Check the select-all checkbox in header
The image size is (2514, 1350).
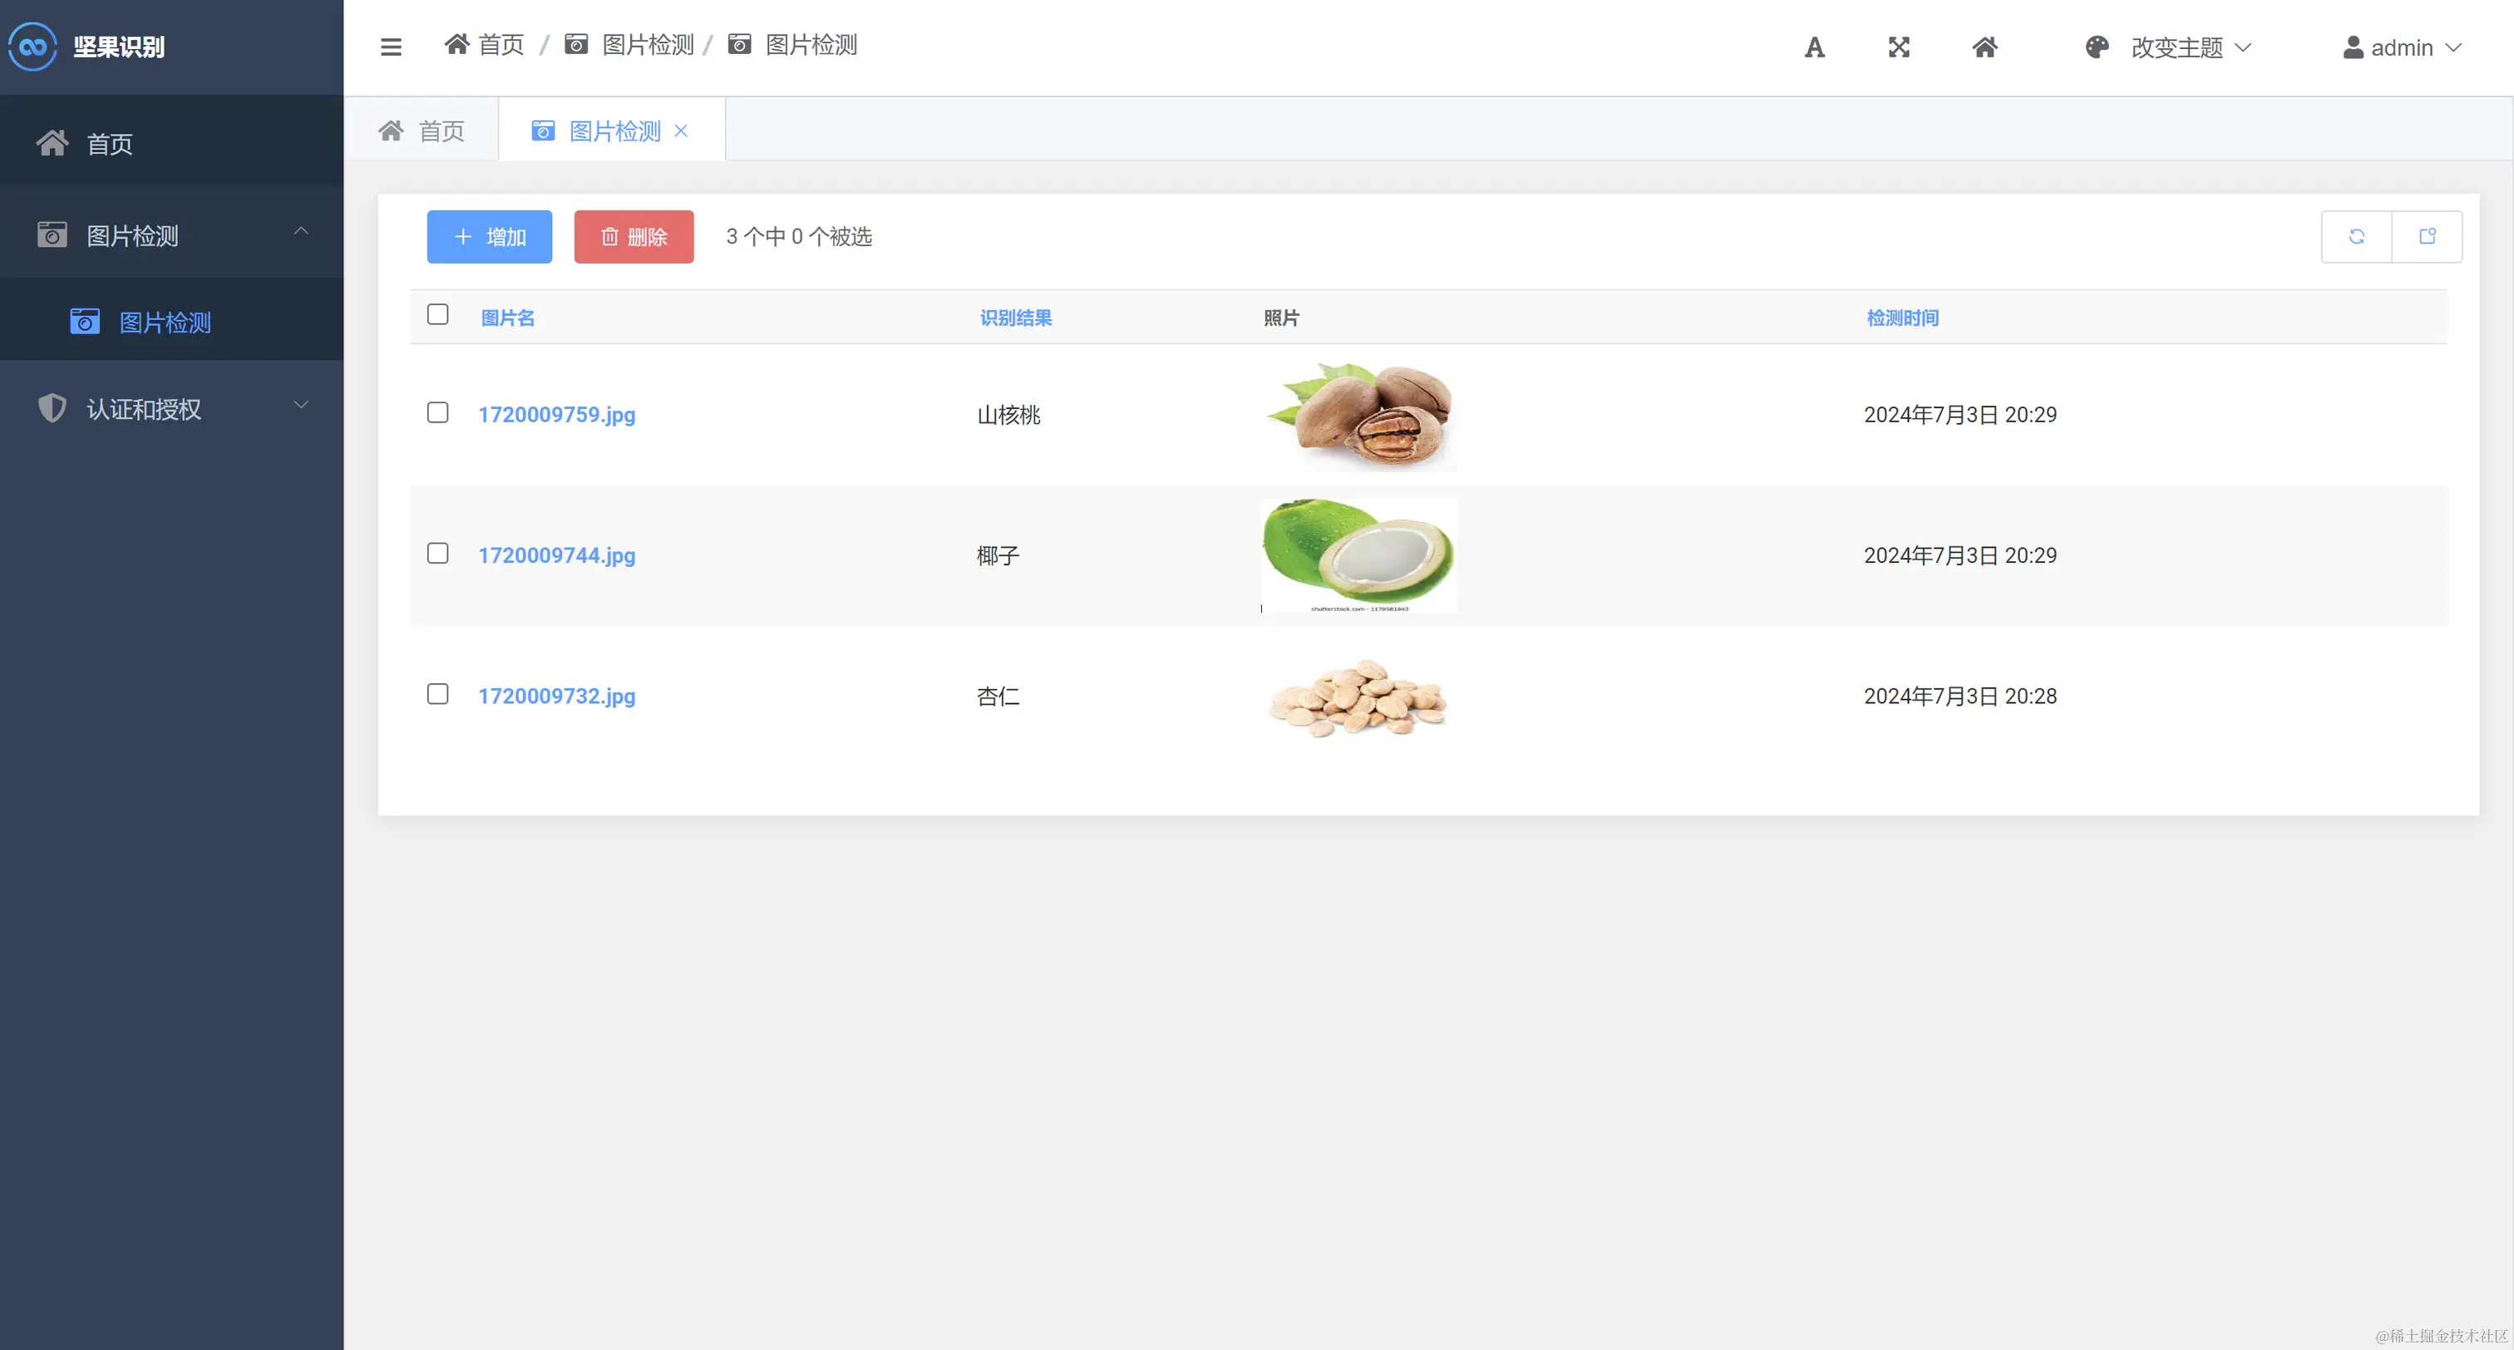(437, 314)
